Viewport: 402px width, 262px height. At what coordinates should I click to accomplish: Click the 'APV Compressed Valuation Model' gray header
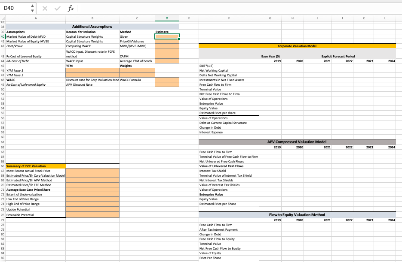[x=297, y=142]
